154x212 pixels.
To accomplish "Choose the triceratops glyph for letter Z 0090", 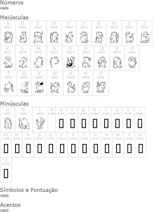I will [x=101, y=87].
